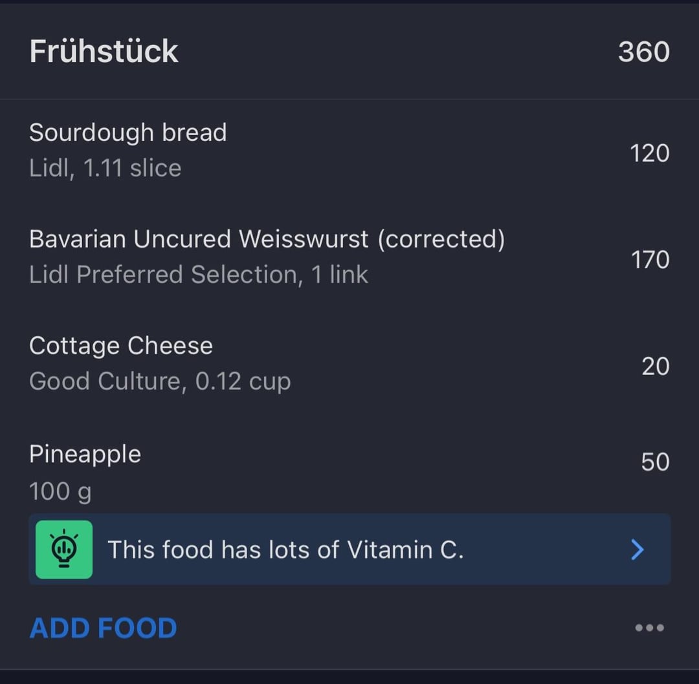Click the Frühstück section title text
The width and height of the screenshot is (699, 684).
tap(104, 51)
